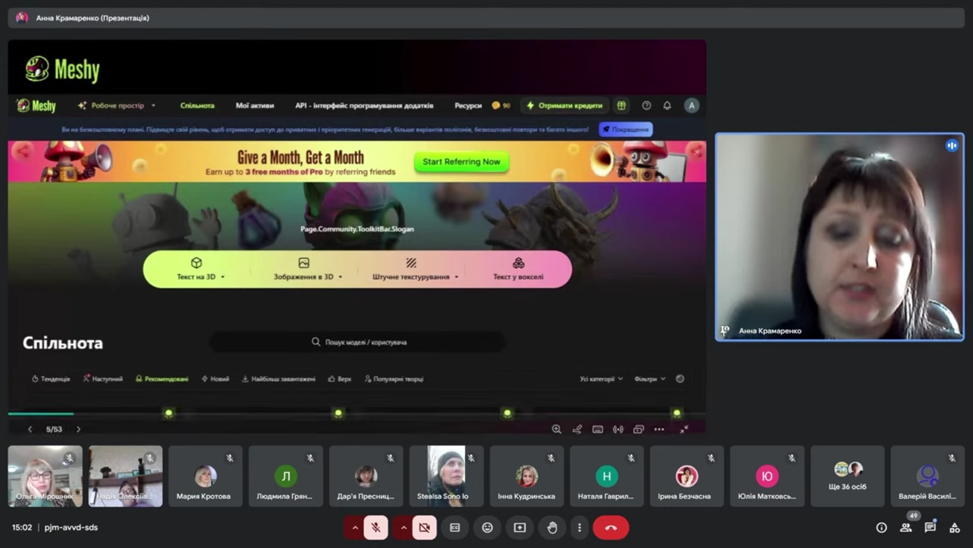The width and height of the screenshot is (973, 548).
Task: Open Мої активи in Meshy navigation
Action: click(255, 105)
